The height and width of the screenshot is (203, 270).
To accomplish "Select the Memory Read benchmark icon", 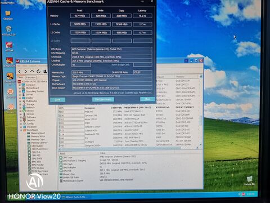I will [29, 133].
